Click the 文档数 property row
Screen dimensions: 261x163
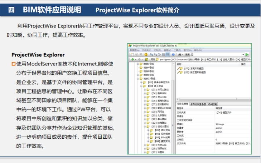click(x=214, y=139)
